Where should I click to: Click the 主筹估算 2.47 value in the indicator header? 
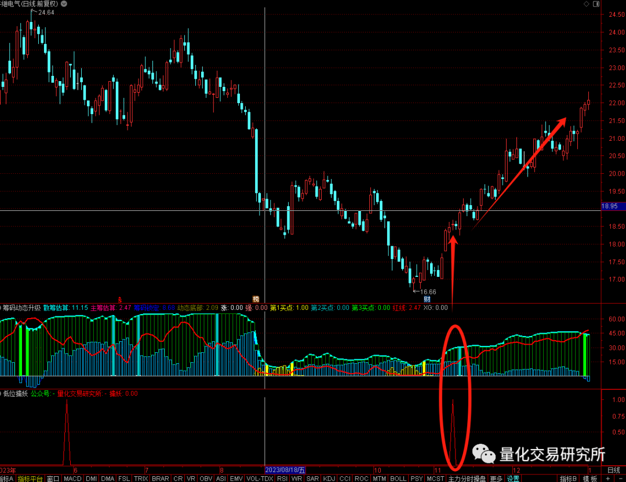[111, 308]
